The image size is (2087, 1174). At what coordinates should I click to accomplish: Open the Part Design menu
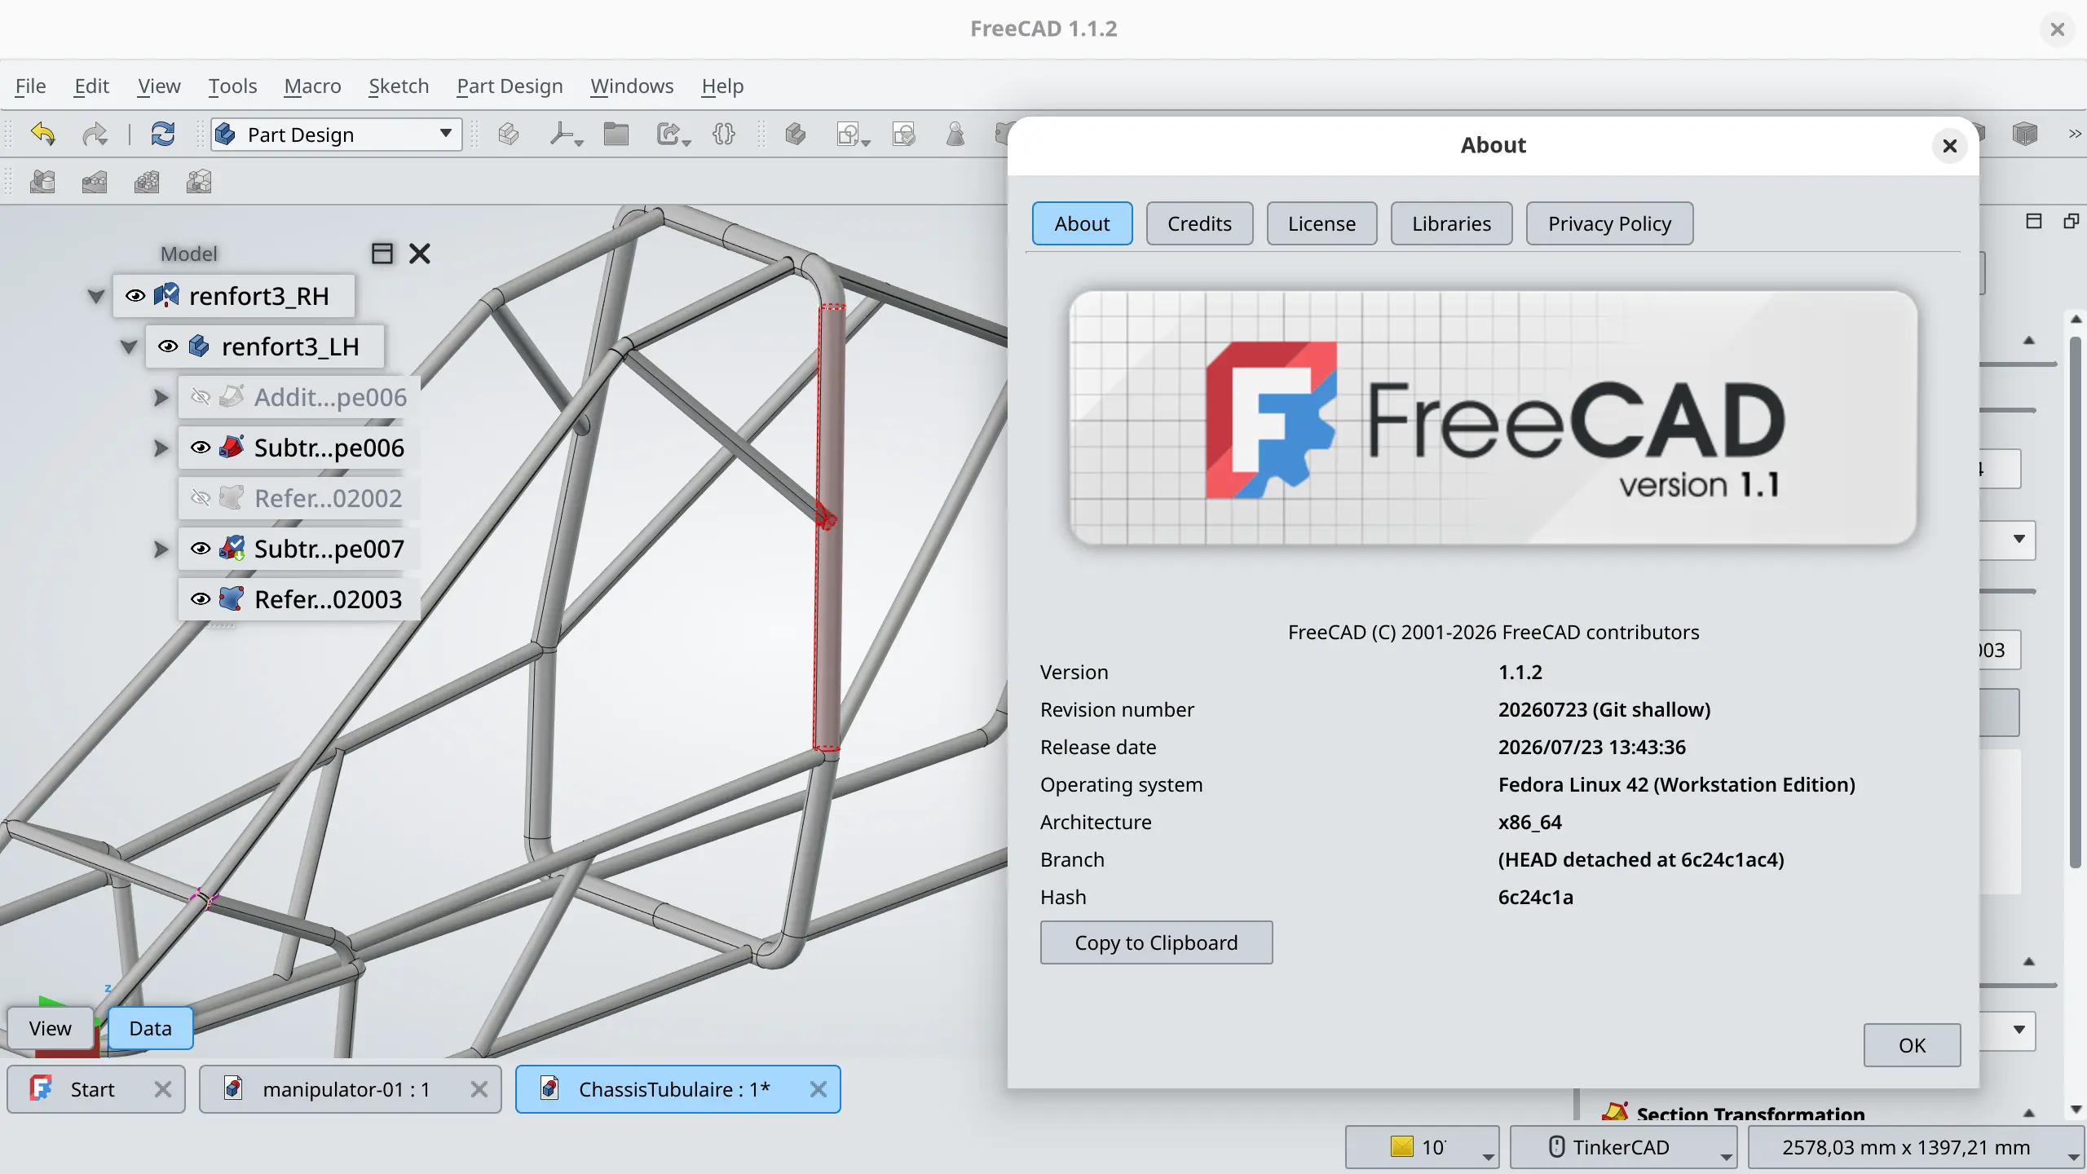[510, 86]
